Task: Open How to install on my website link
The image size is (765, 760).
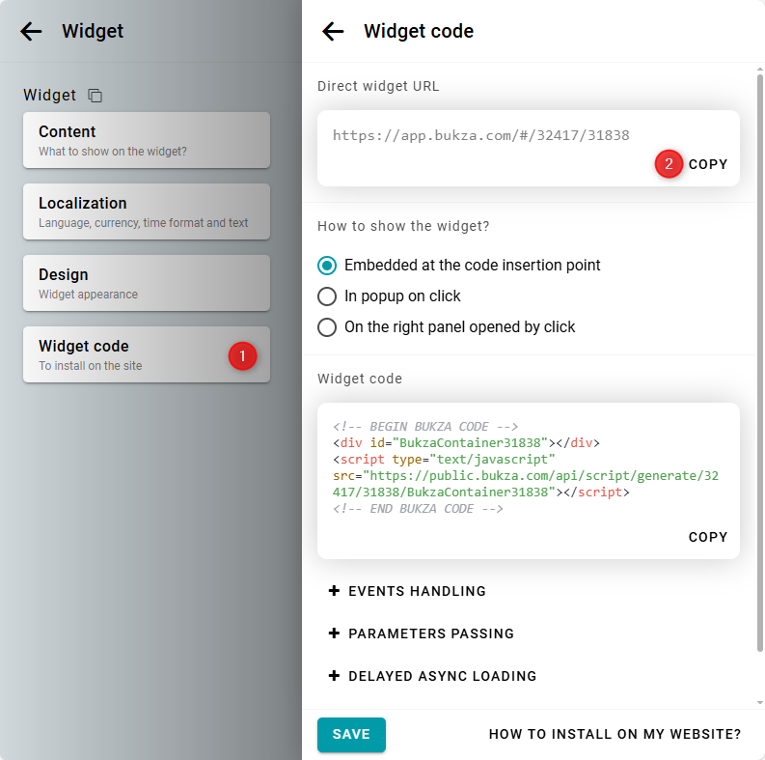Action: 615,734
